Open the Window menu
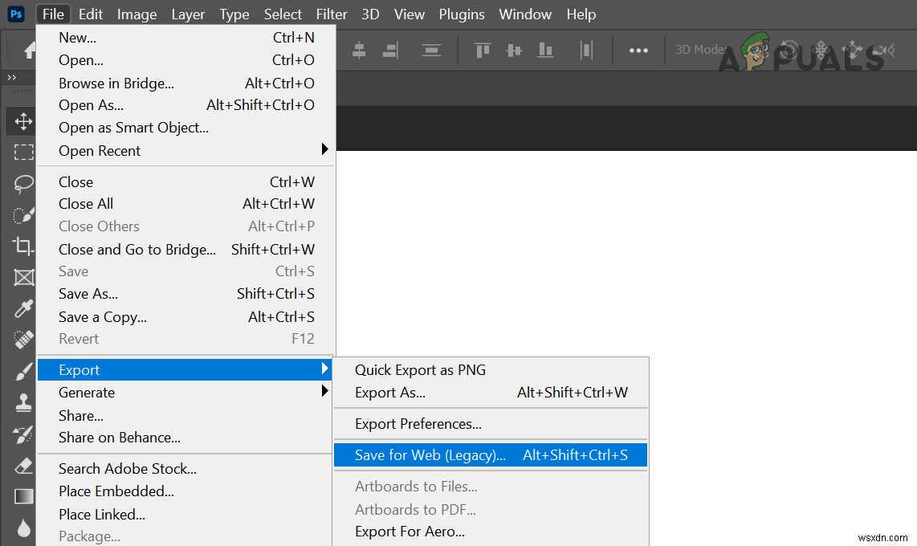The width and height of the screenshot is (917, 546). point(525,14)
